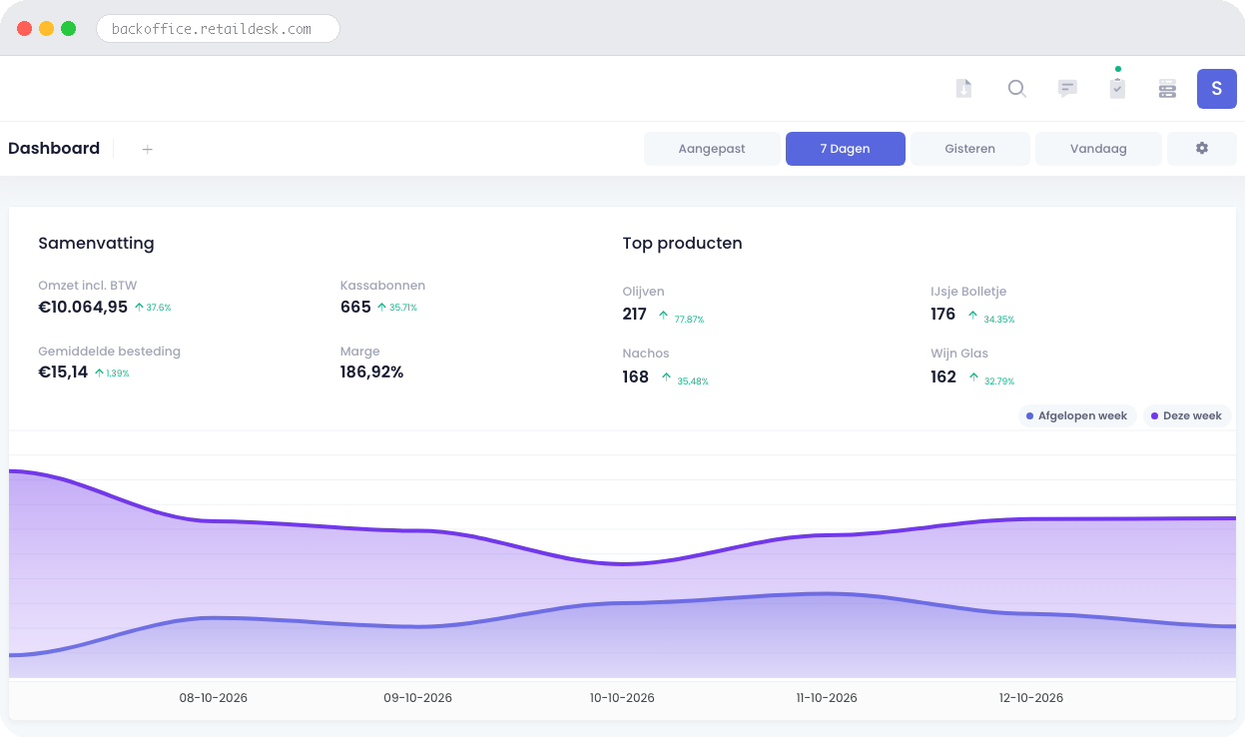Viewport: 1245px width, 737px height.
Task: Click the Omzet 37.6% increase indicator
Action: (153, 308)
